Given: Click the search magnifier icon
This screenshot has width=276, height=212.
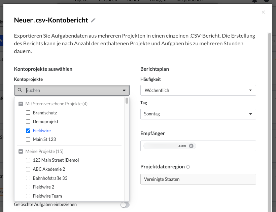Looking at the screenshot, I should click(20, 90).
